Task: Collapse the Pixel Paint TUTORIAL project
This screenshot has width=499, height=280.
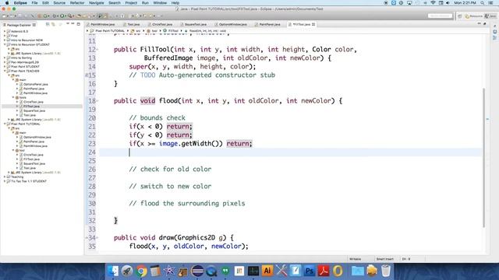Action: [x=5, y=124]
